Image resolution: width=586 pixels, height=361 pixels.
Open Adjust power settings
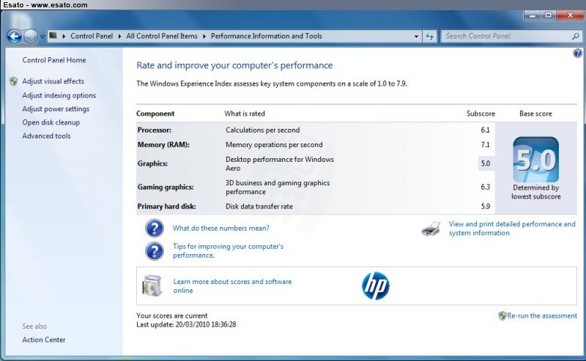pyautogui.click(x=56, y=109)
